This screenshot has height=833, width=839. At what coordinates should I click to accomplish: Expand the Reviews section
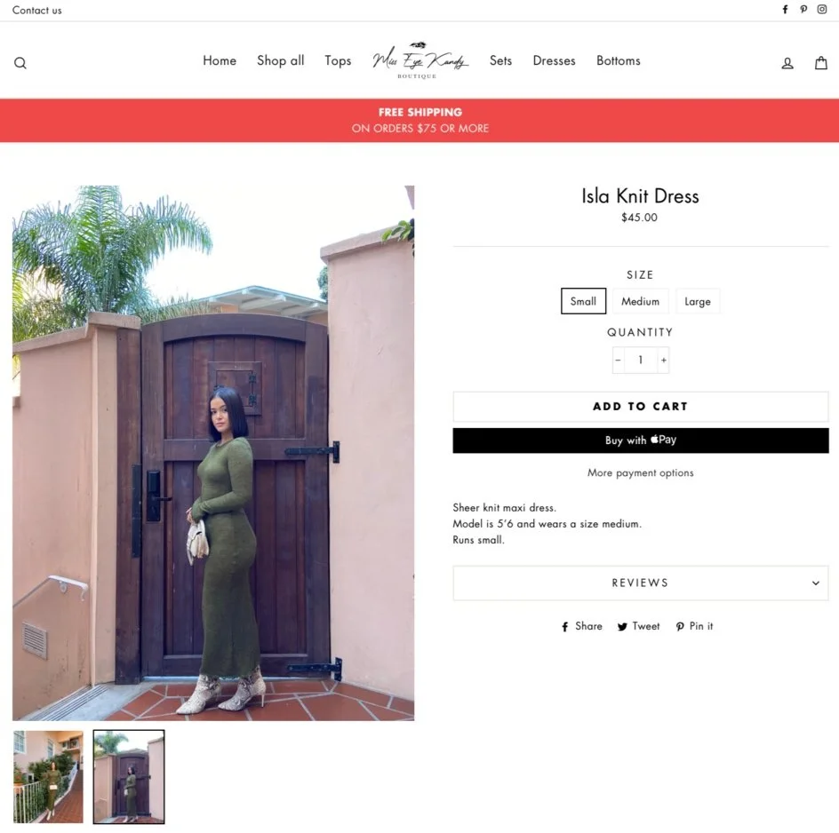pyautogui.click(x=641, y=583)
